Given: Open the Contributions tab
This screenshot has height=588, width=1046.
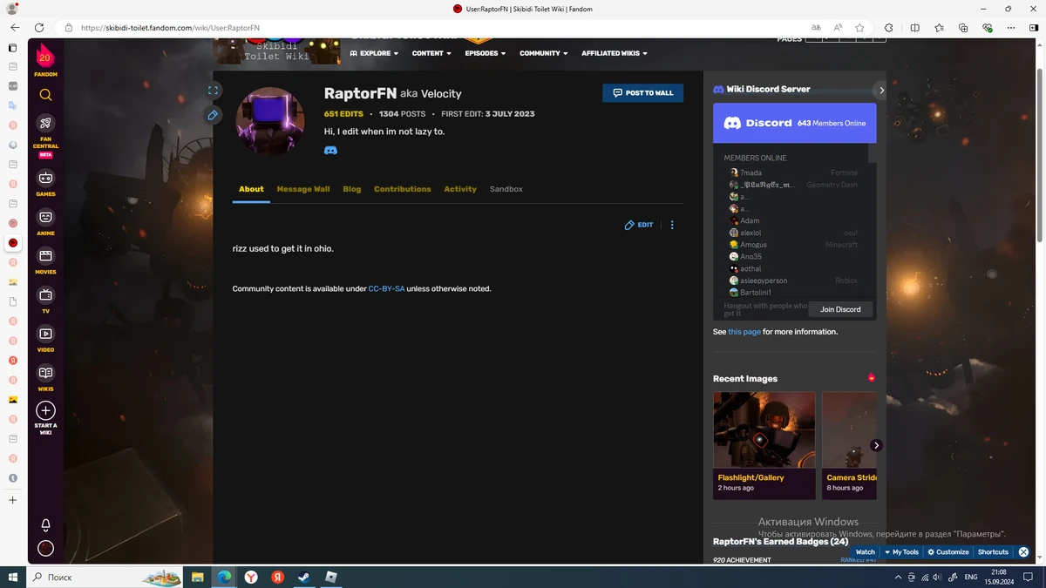Looking at the screenshot, I should point(402,189).
